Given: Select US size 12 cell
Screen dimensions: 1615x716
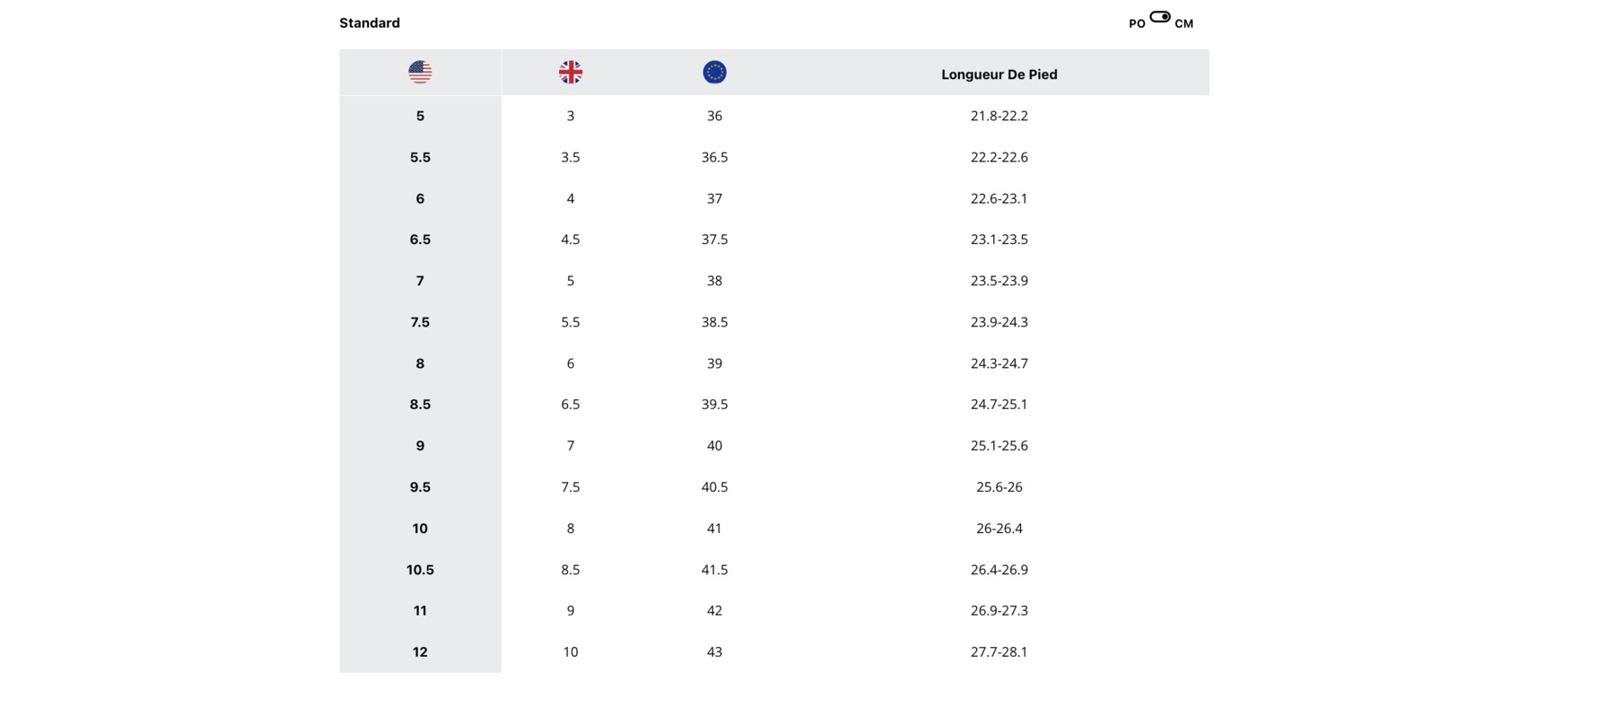Looking at the screenshot, I should pos(420,652).
